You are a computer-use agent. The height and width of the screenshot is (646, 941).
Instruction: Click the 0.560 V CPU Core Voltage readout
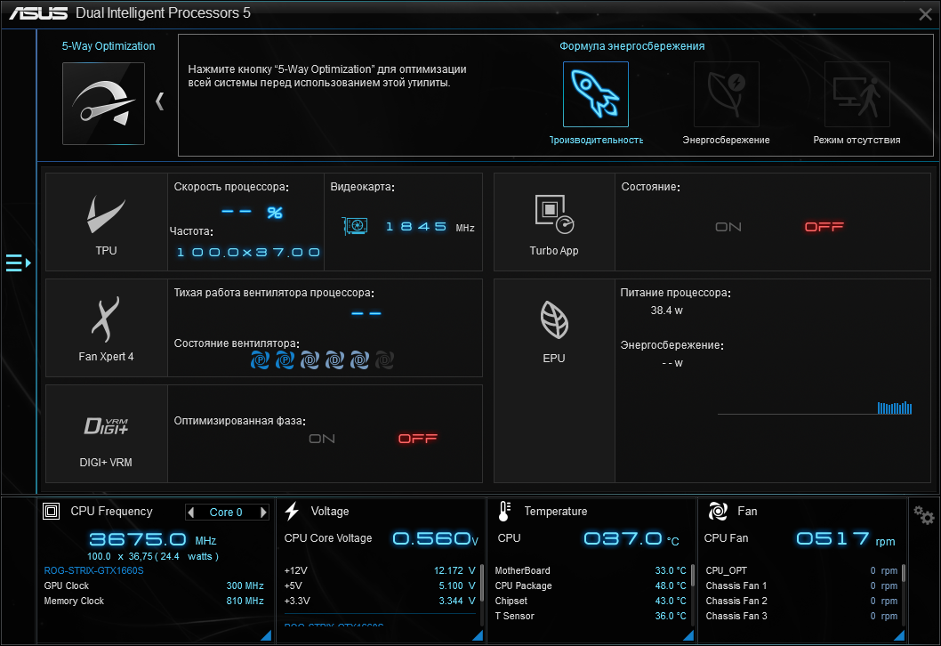[x=435, y=538]
